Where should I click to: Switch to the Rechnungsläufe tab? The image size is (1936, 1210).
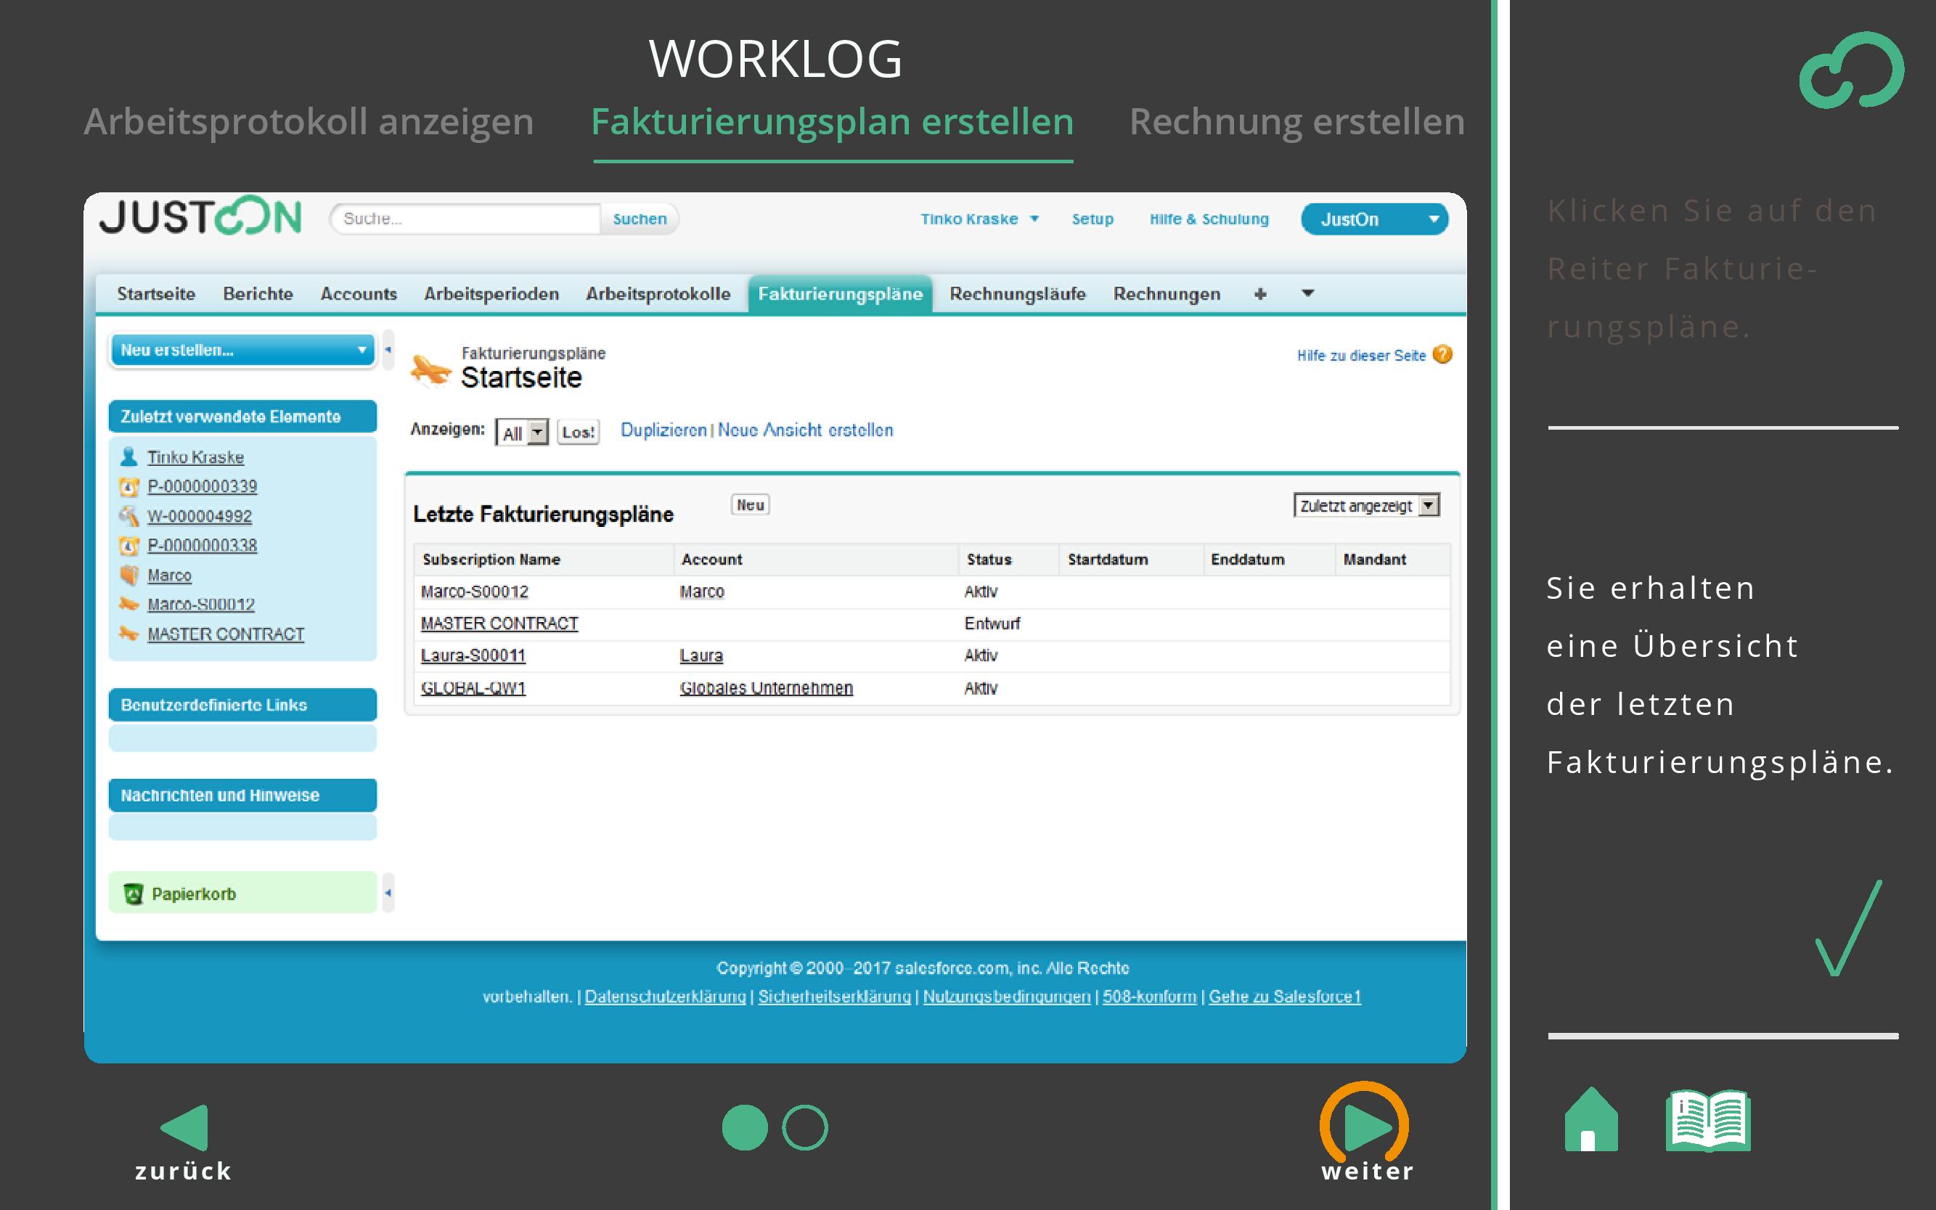pos(1017,294)
